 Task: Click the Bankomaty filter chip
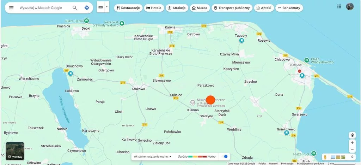[289, 8]
